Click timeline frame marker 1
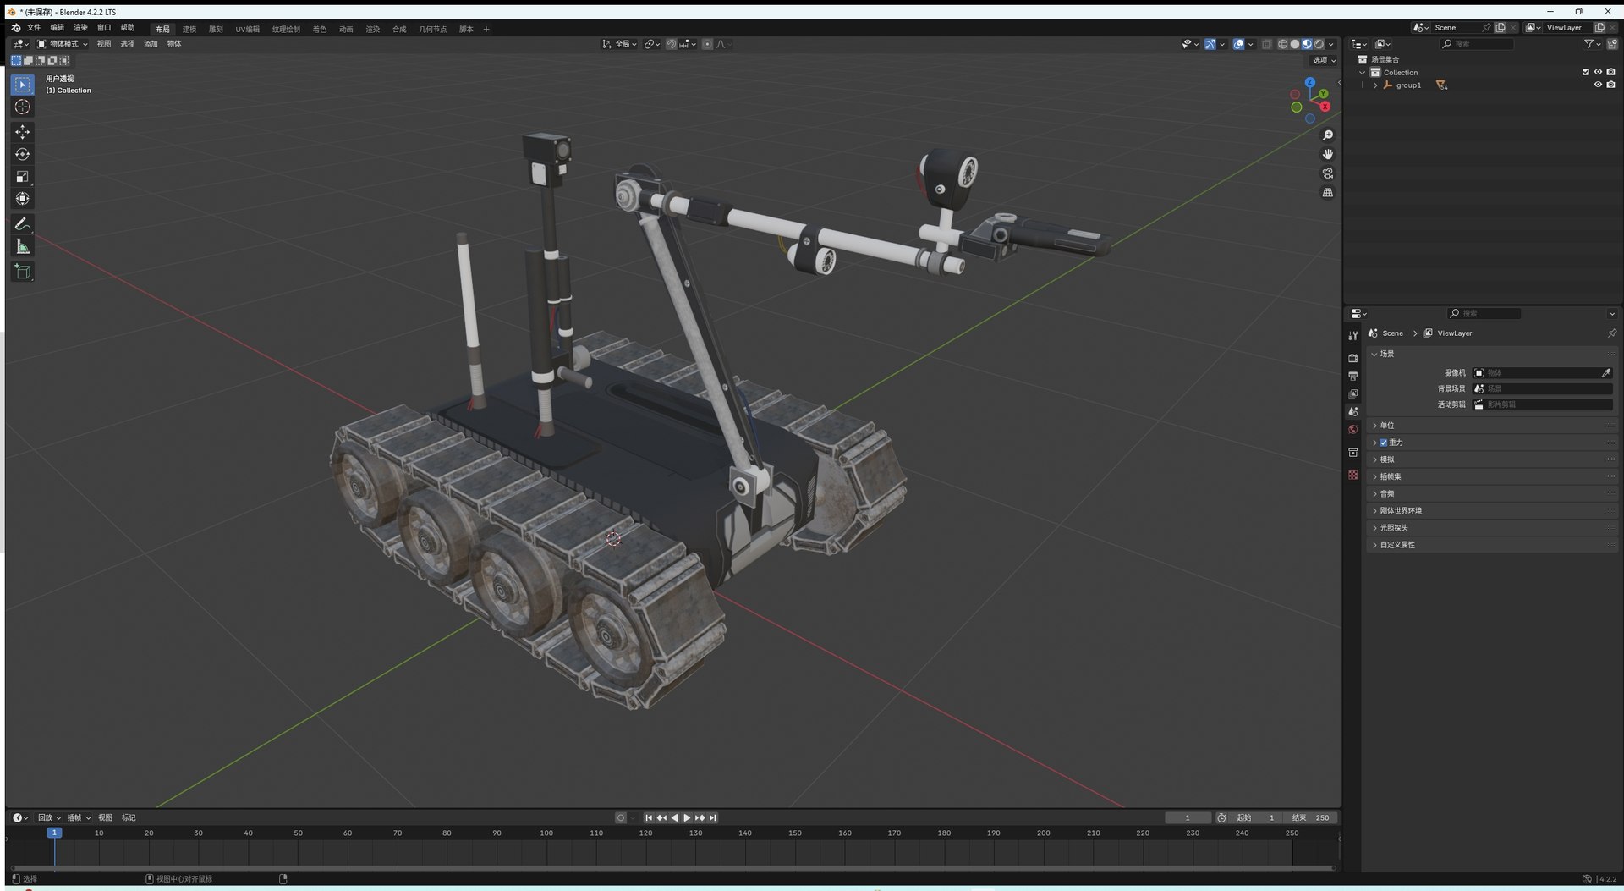The height and width of the screenshot is (891, 1624). tap(54, 833)
